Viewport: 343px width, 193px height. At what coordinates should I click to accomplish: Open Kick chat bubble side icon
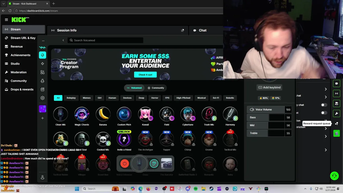point(337,84)
